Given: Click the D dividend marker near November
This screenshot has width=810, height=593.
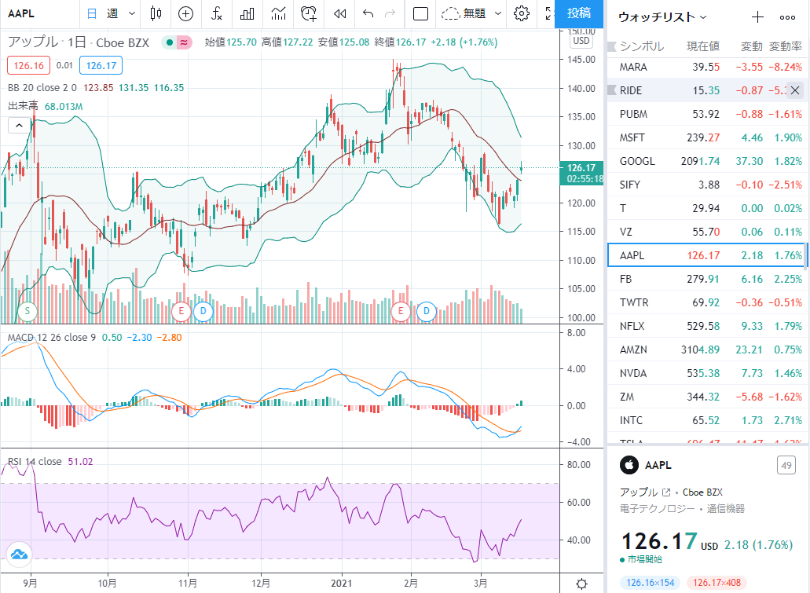Looking at the screenshot, I should [203, 311].
